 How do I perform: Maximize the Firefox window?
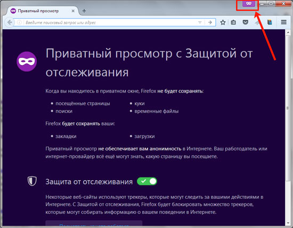click(x=271, y=4)
